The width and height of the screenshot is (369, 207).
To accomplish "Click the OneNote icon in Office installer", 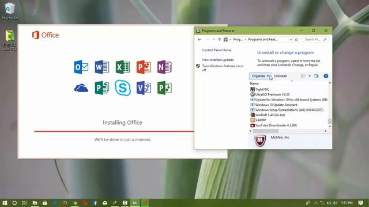I will [164, 67].
